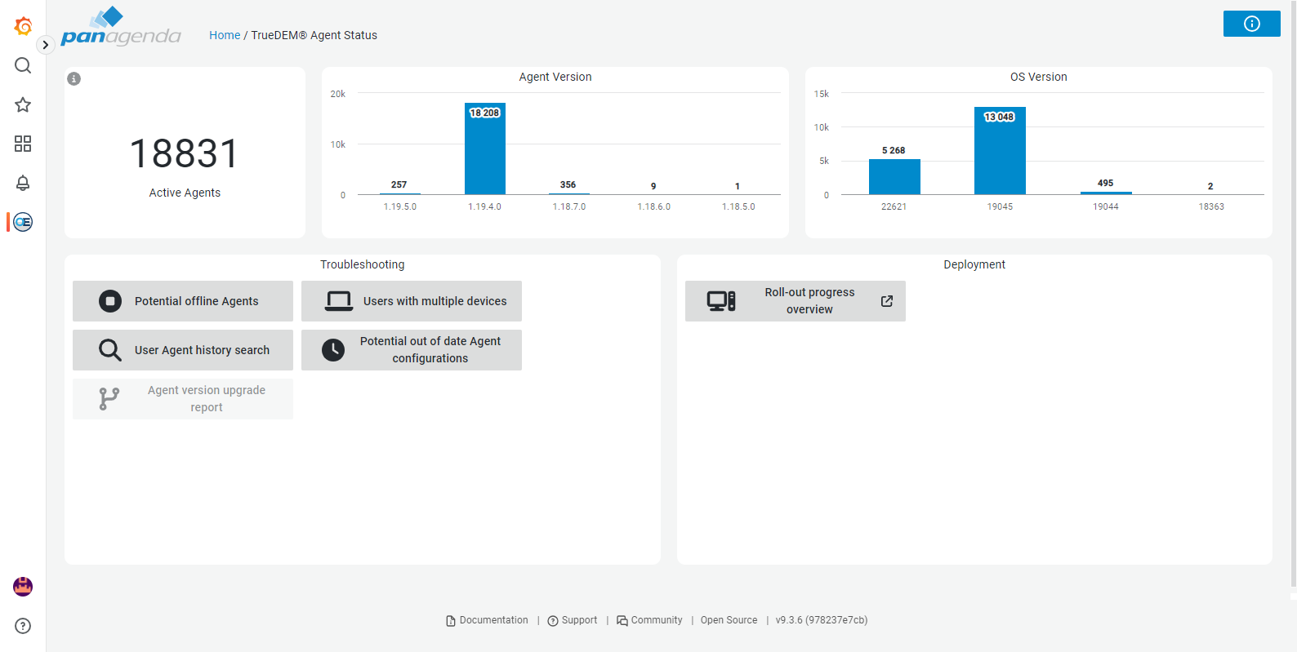Click the info icon on Active Agents panel
The image size is (1297, 652).
click(74, 79)
